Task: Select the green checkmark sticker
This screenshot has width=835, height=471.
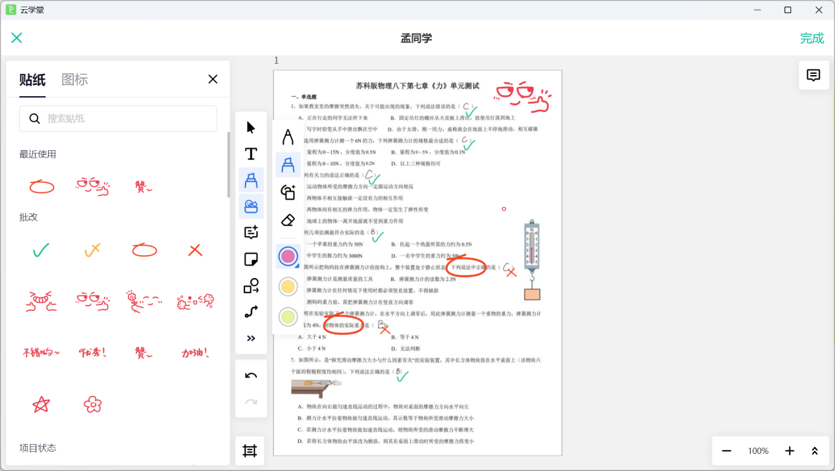Action: click(41, 250)
